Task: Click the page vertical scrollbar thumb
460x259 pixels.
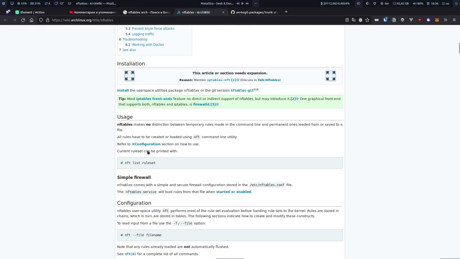Action: point(459,49)
